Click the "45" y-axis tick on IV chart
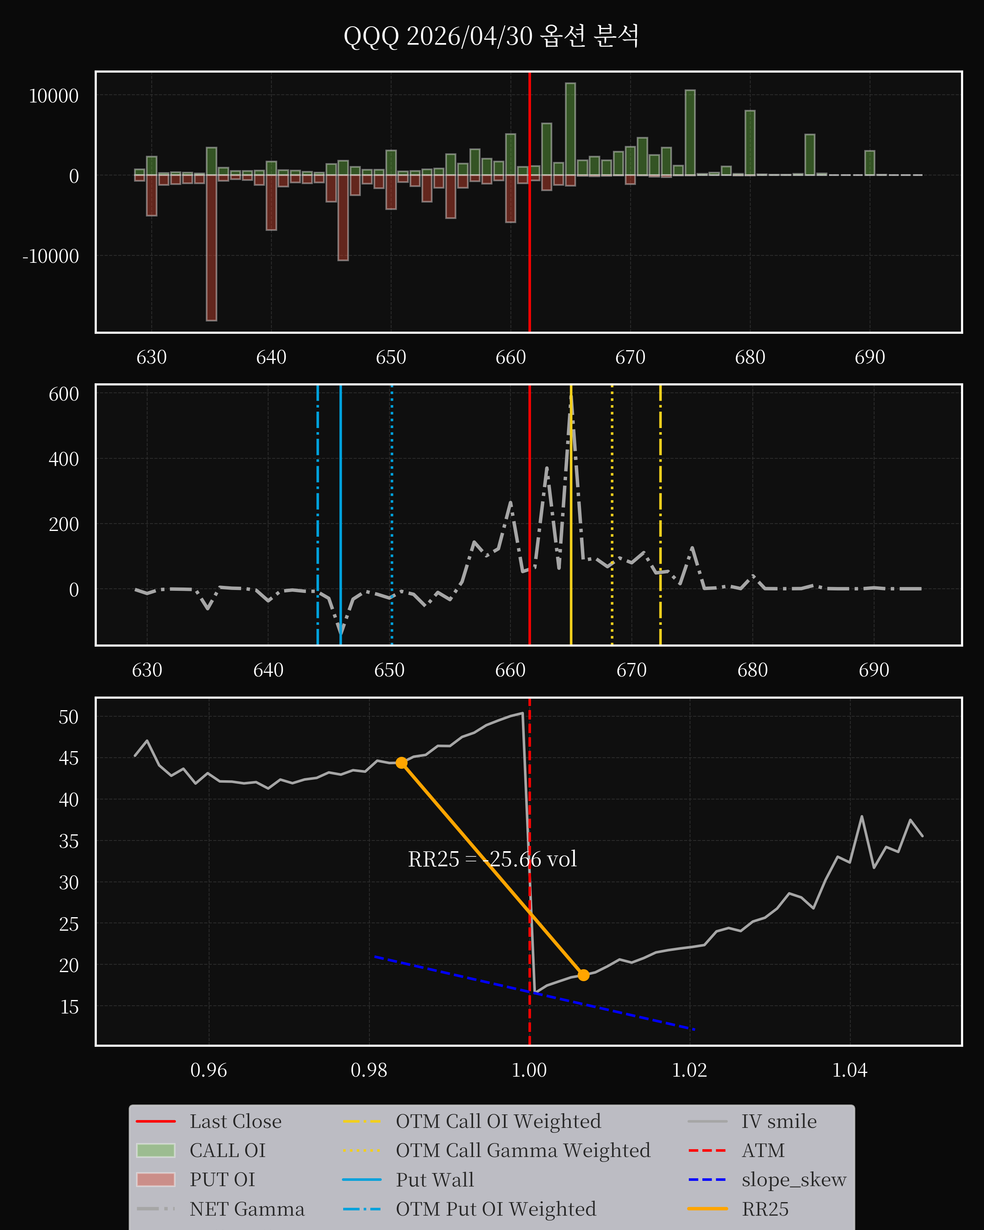Viewport: 984px width, 1230px height. click(69, 758)
